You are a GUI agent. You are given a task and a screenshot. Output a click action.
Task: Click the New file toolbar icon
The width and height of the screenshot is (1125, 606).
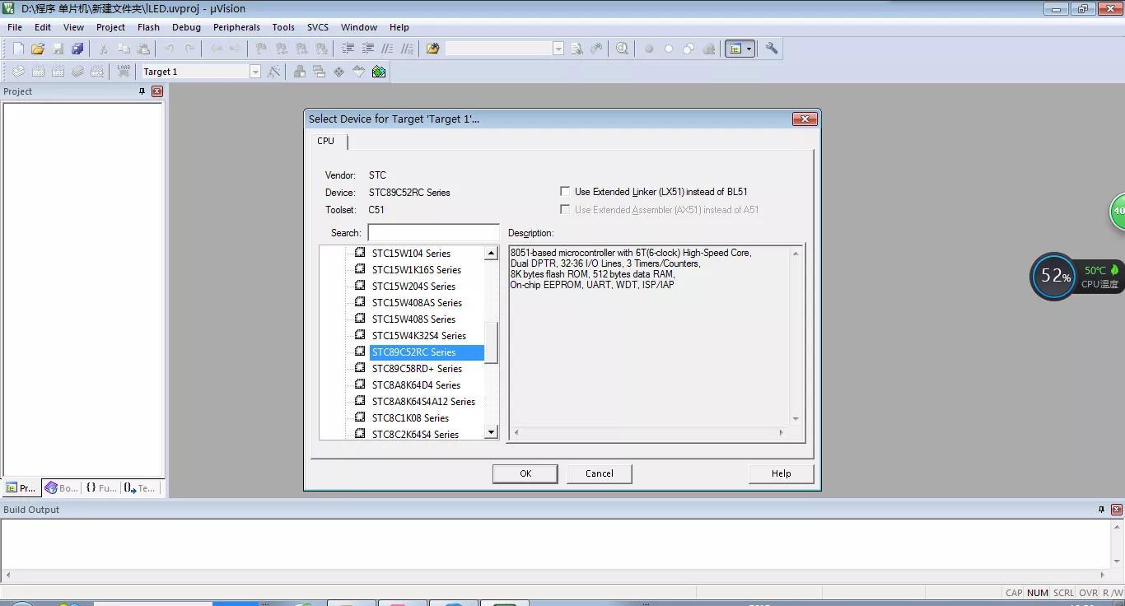coord(18,49)
